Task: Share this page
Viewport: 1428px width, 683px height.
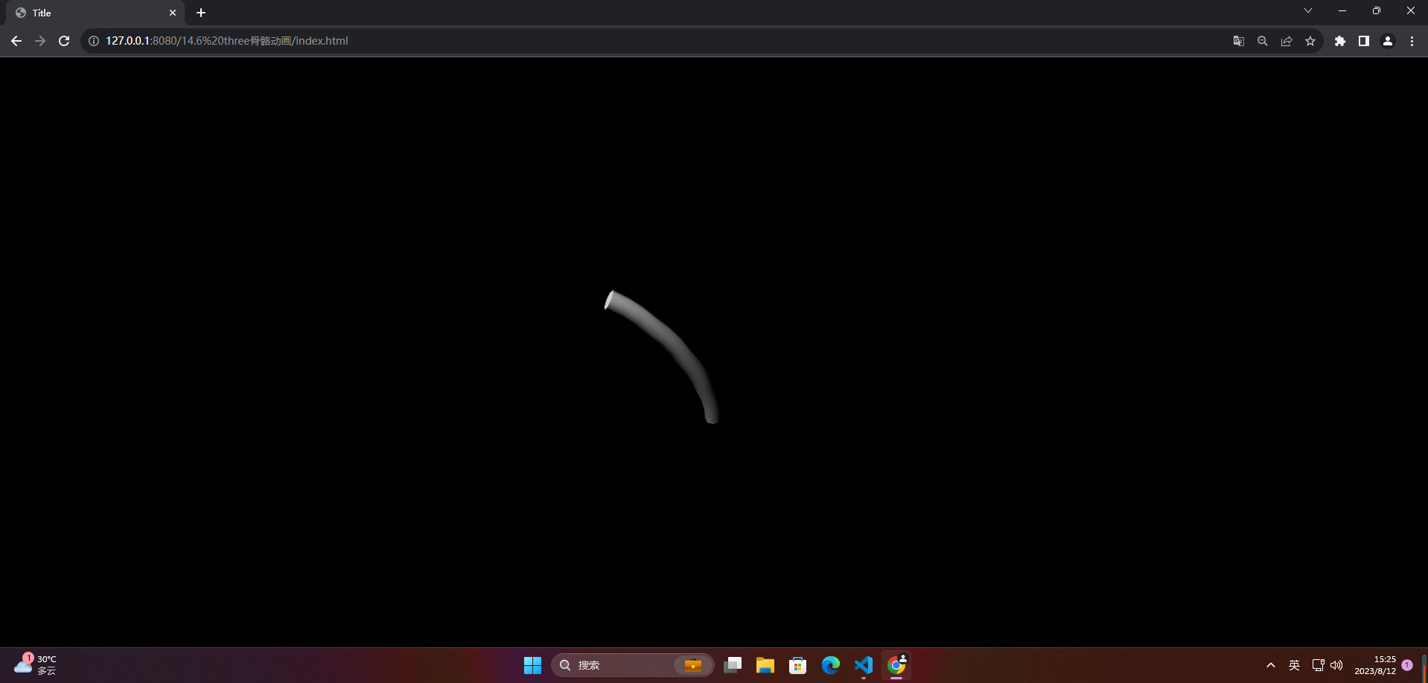Action: pyautogui.click(x=1287, y=41)
